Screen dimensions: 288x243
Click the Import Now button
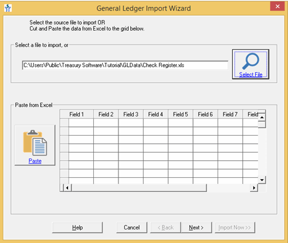pos(235,228)
